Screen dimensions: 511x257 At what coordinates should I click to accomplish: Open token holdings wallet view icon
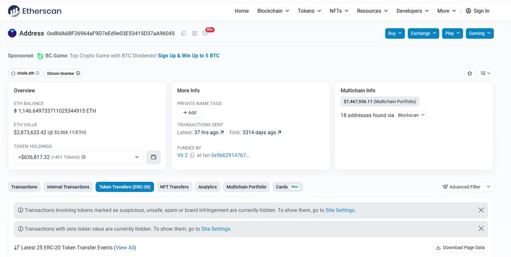tap(154, 157)
